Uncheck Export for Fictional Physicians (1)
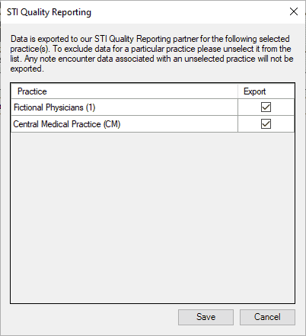Screen dimensions: 306x336 point(266,107)
